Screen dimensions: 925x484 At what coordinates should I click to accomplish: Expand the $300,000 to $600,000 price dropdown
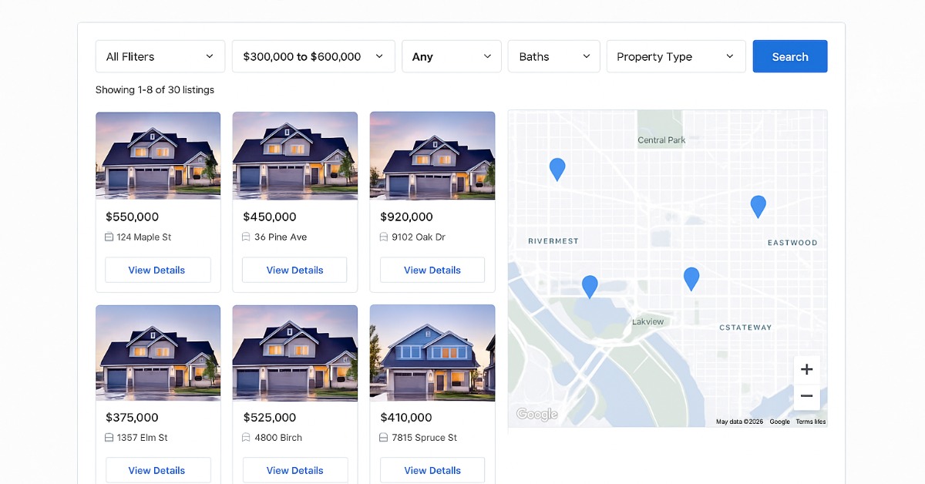(314, 56)
